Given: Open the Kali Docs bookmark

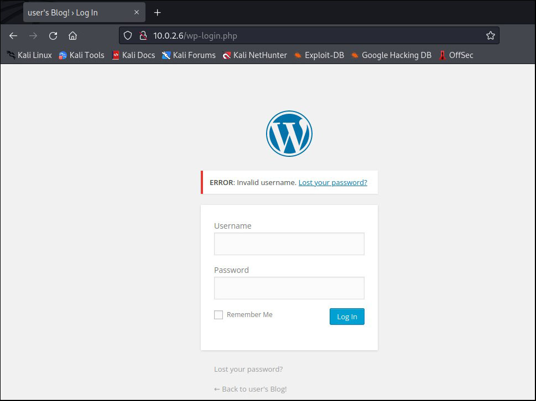Looking at the screenshot, I should pos(134,55).
